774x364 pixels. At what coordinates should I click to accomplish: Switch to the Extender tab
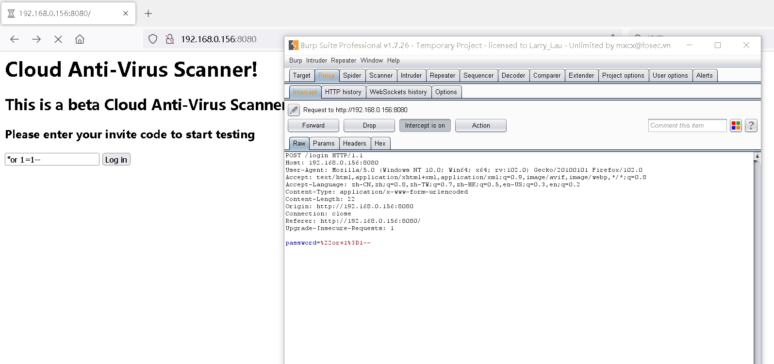click(x=581, y=76)
